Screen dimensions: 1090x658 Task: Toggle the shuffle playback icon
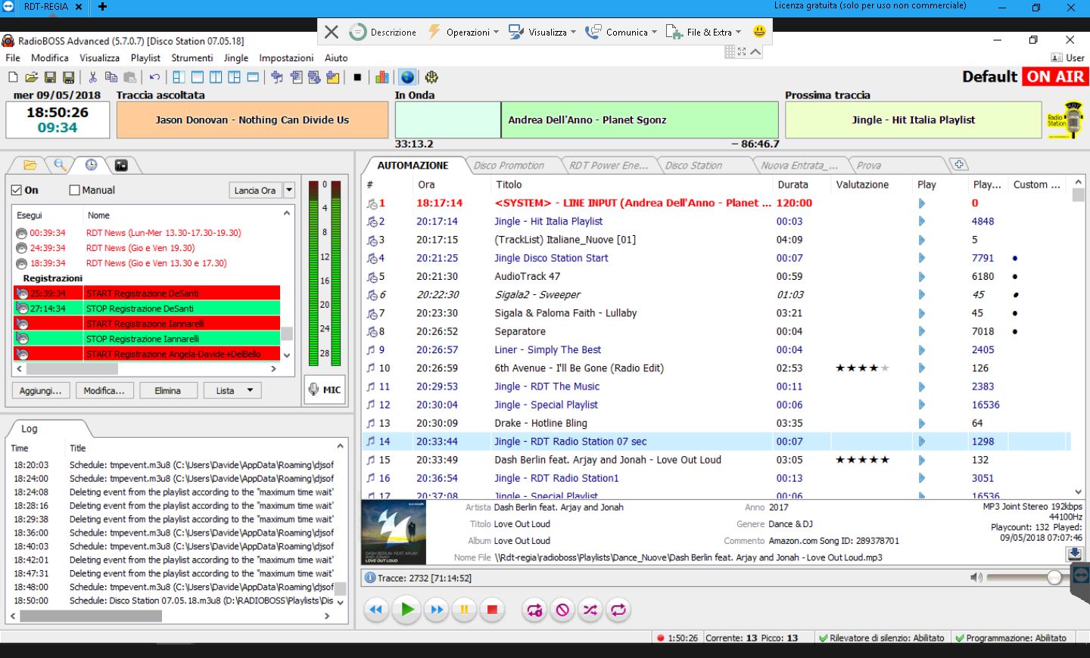[590, 610]
